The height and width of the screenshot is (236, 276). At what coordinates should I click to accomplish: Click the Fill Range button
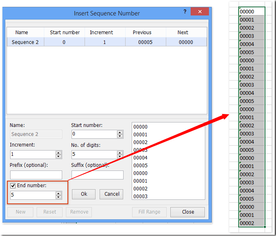[149, 212]
